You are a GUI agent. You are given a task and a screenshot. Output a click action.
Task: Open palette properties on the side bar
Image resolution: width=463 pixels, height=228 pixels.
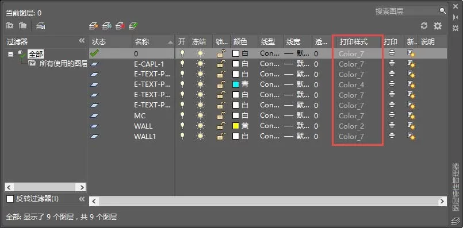456,28
